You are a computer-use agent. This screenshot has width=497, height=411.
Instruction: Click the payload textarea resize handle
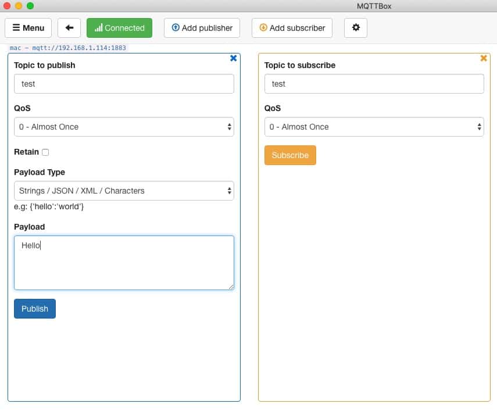[231, 287]
